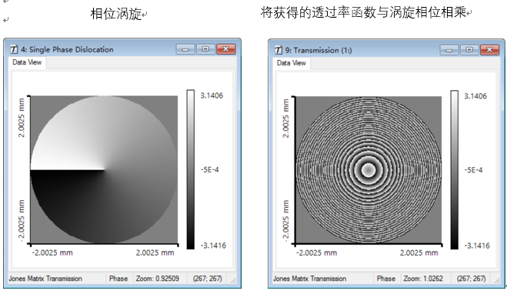Click the Phase status cell in left window

coord(118,279)
